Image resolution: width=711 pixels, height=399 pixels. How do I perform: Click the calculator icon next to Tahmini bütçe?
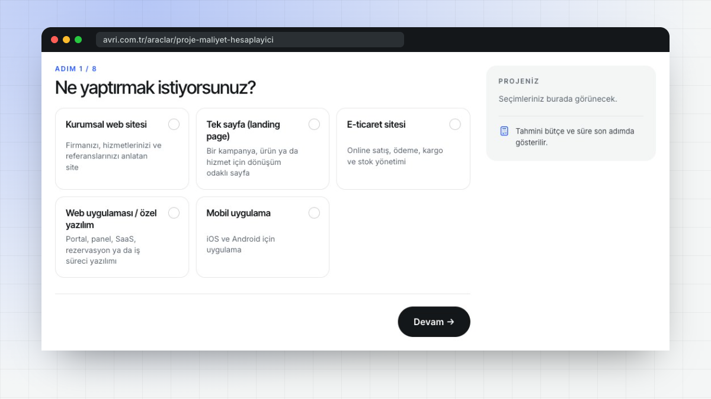(x=504, y=131)
